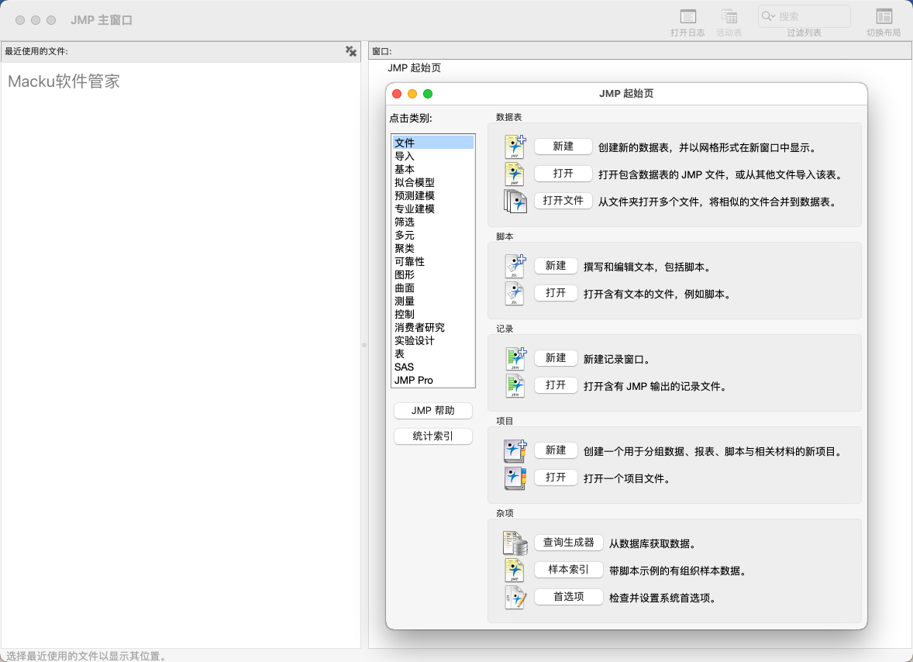
Task: Click the new journal icon under 记录
Action: tap(516, 359)
